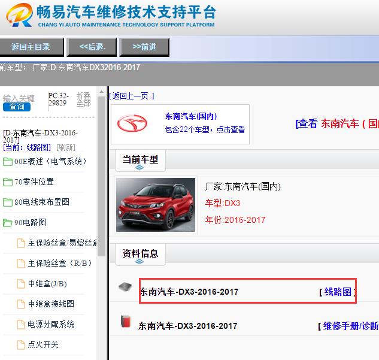Click page icon beside 中继盒接线图

point(21,304)
